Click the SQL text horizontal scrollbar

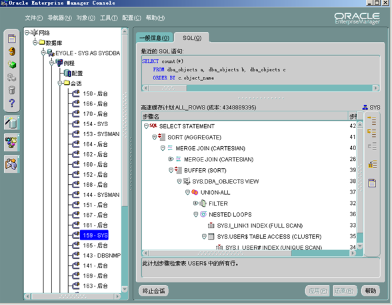tap(261, 88)
